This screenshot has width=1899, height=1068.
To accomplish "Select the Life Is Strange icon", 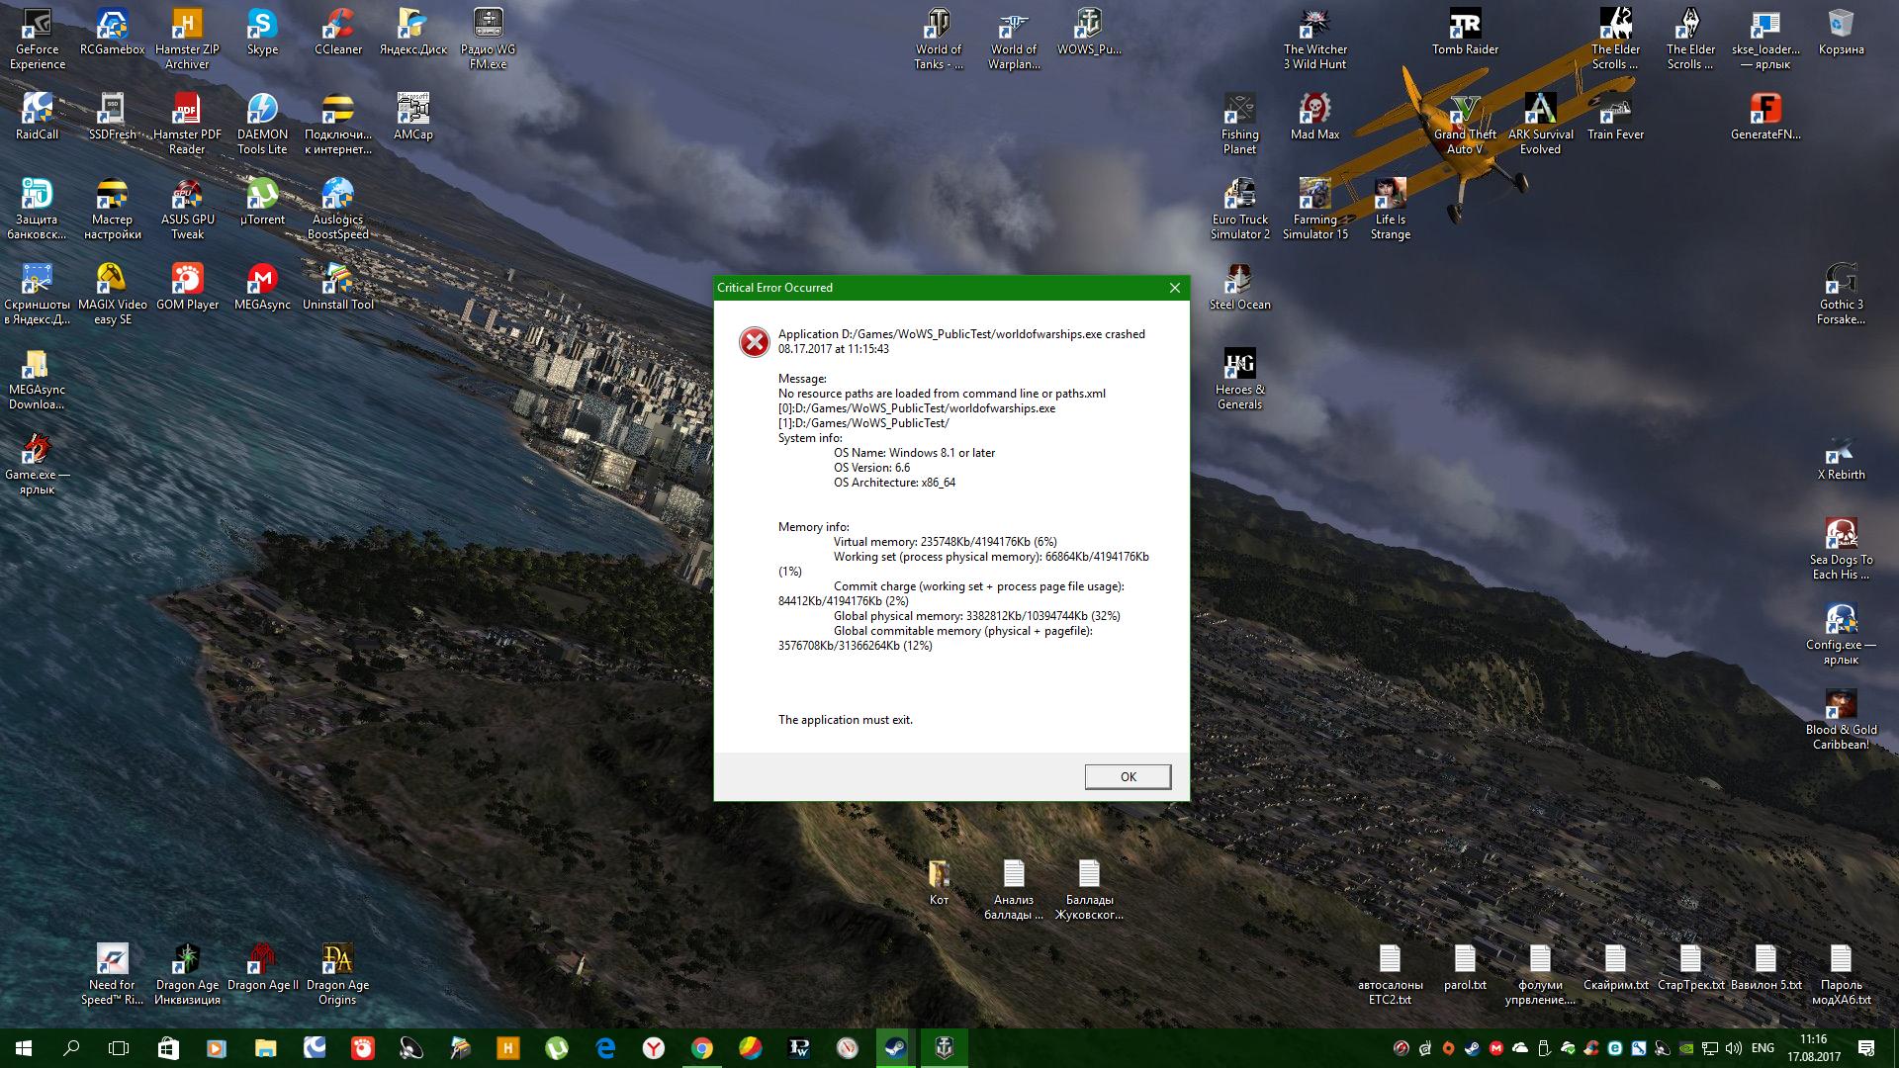I will click(1390, 210).
